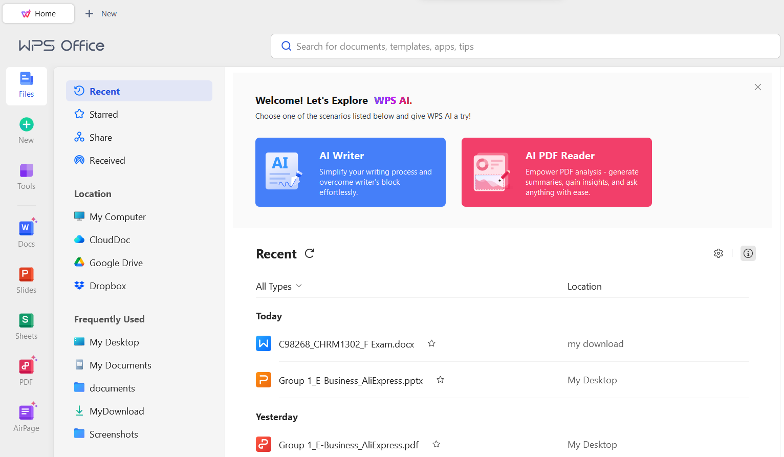Star the C98268_CHRM1302_F Exam.docx file
Image resolution: width=784 pixels, height=457 pixels.
pos(431,343)
